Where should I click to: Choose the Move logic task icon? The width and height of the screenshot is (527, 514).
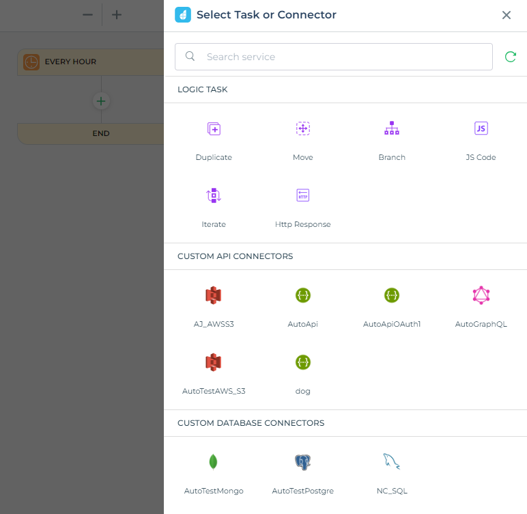pos(303,128)
